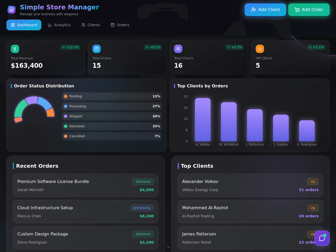Click the Elena Rodriguez customer name

(x=32, y=242)
